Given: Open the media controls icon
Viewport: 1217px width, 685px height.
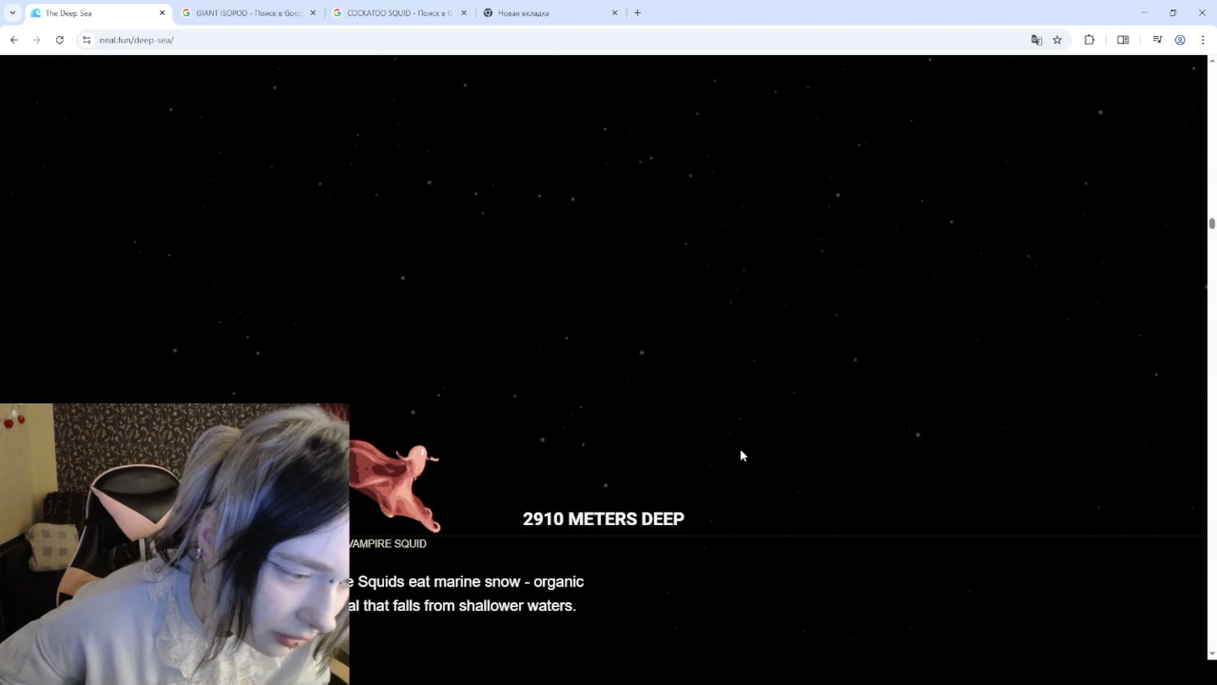Looking at the screenshot, I should (1157, 40).
